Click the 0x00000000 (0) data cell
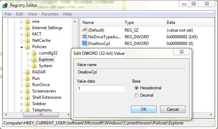 (180, 44)
